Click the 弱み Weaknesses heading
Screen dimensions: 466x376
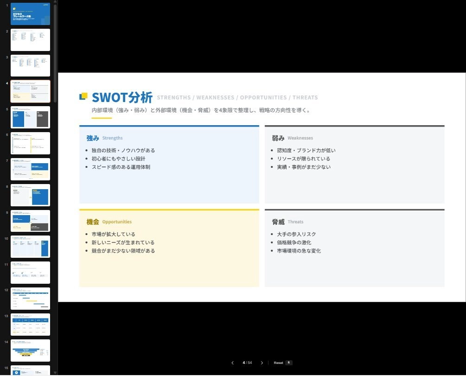(x=292, y=138)
